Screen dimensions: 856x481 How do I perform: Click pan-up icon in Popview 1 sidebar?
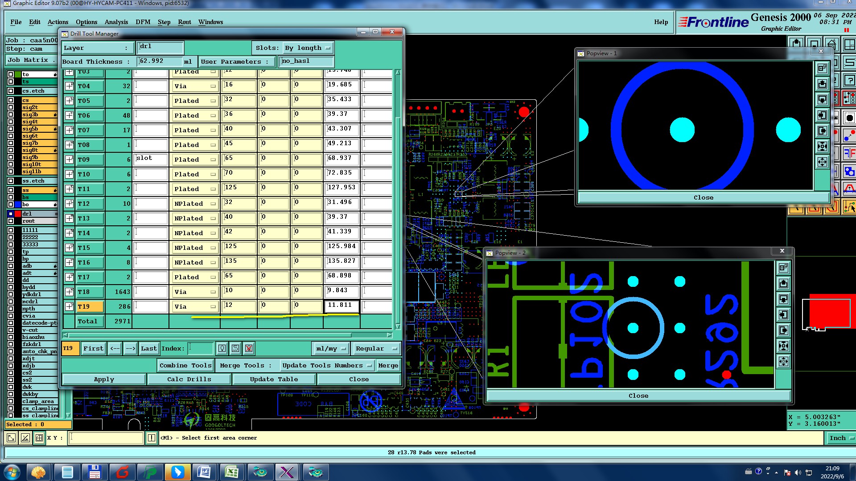click(x=822, y=84)
